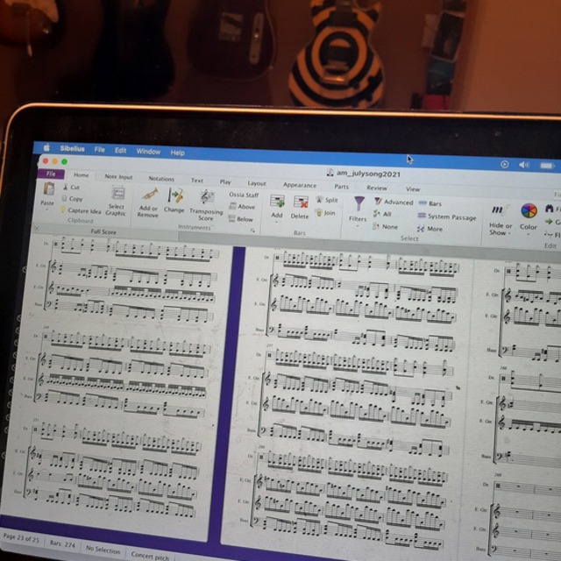Switch to the Parts ribbon tab
This screenshot has height=561, width=561.
tap(341, 187)
